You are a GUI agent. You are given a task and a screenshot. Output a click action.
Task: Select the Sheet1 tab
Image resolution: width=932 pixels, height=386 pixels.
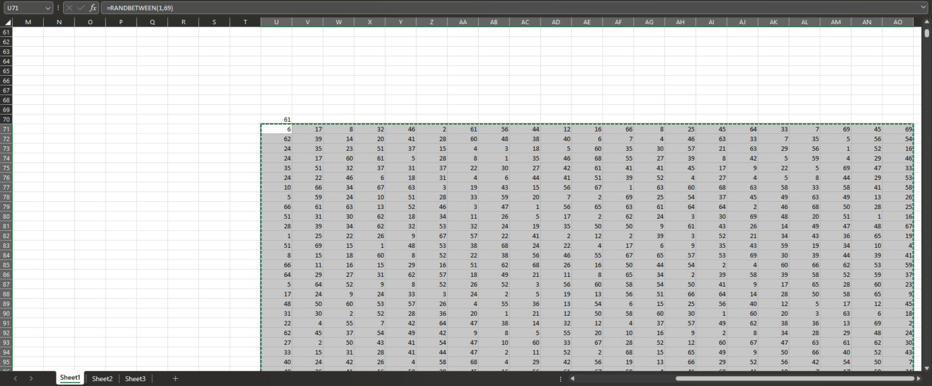click(x=69, y=378)
